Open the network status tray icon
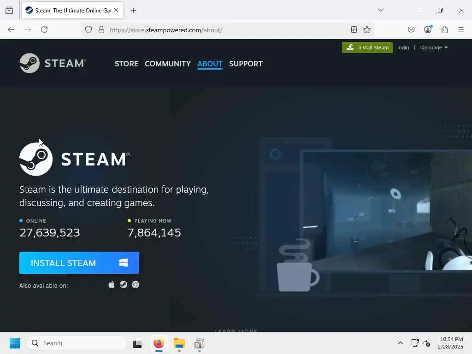 click(415, 343)
